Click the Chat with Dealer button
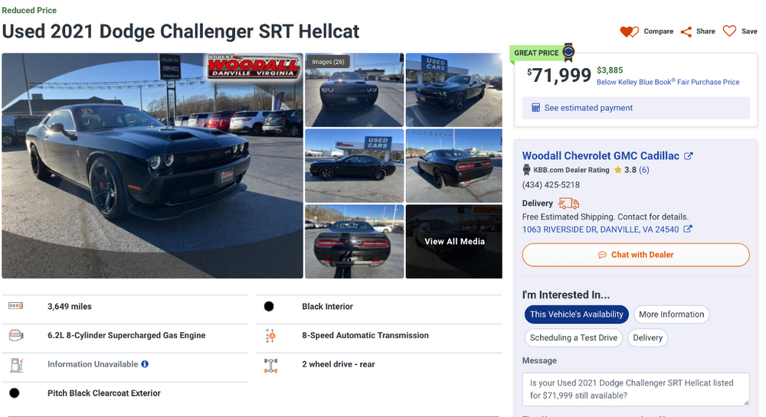766x417 pixels. tap(636, 255)
